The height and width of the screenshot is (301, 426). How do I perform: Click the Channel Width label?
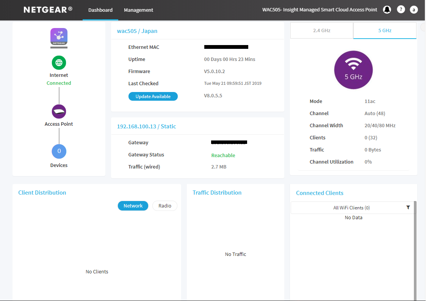[x=326, y=125]
